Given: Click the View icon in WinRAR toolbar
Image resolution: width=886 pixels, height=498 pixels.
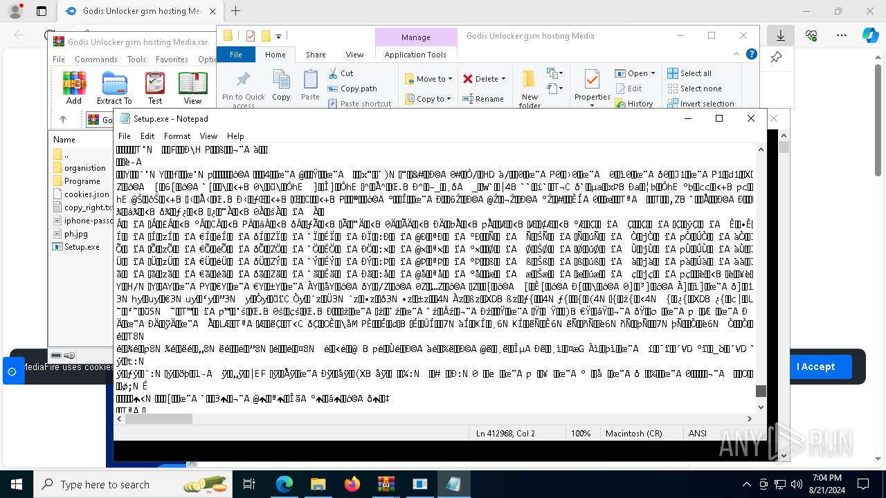Looking at the screenshot, I should [192, 88].
